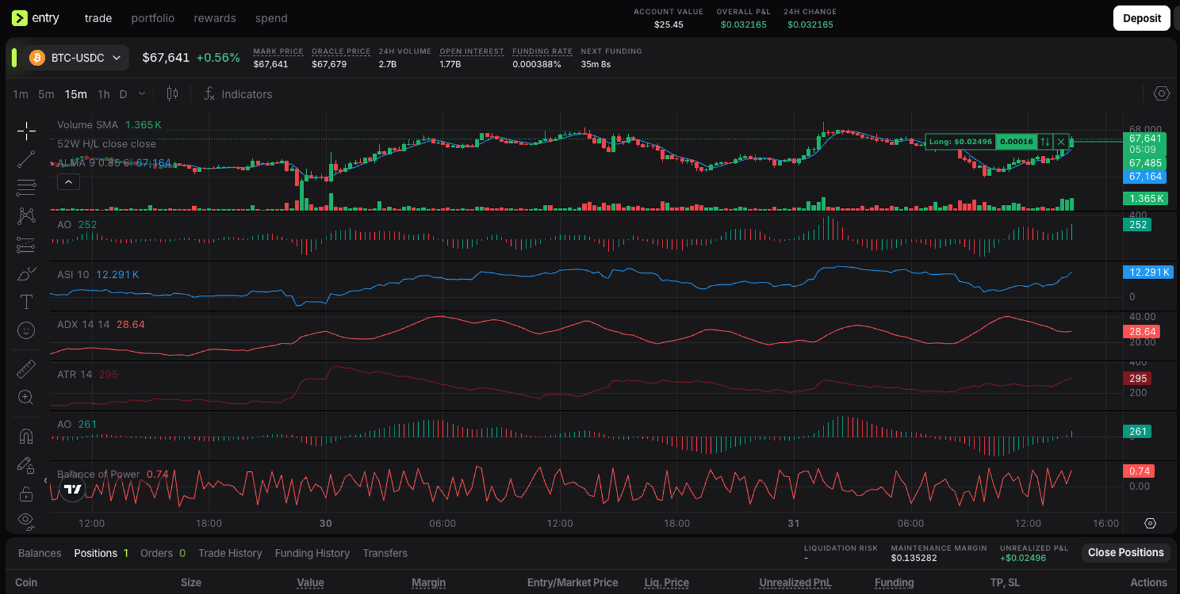Select the brush drawing tool

point(26,273)
